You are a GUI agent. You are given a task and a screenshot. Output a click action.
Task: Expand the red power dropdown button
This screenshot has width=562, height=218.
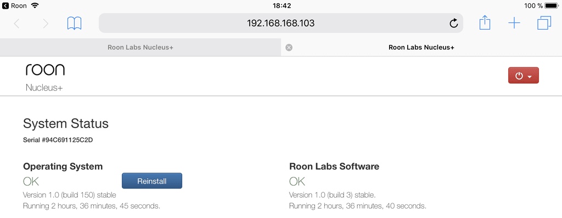pyautogui.click(x=523, y=76)
